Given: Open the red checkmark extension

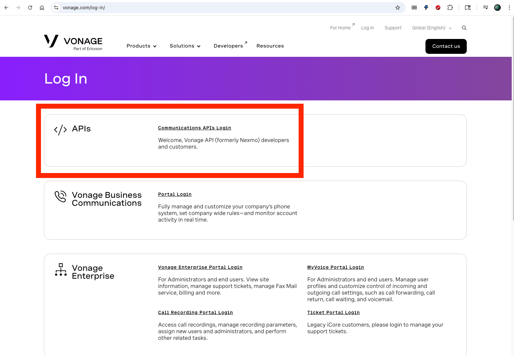Looking at the screenshot, I should pyautogui.click(x=438, y=8).
